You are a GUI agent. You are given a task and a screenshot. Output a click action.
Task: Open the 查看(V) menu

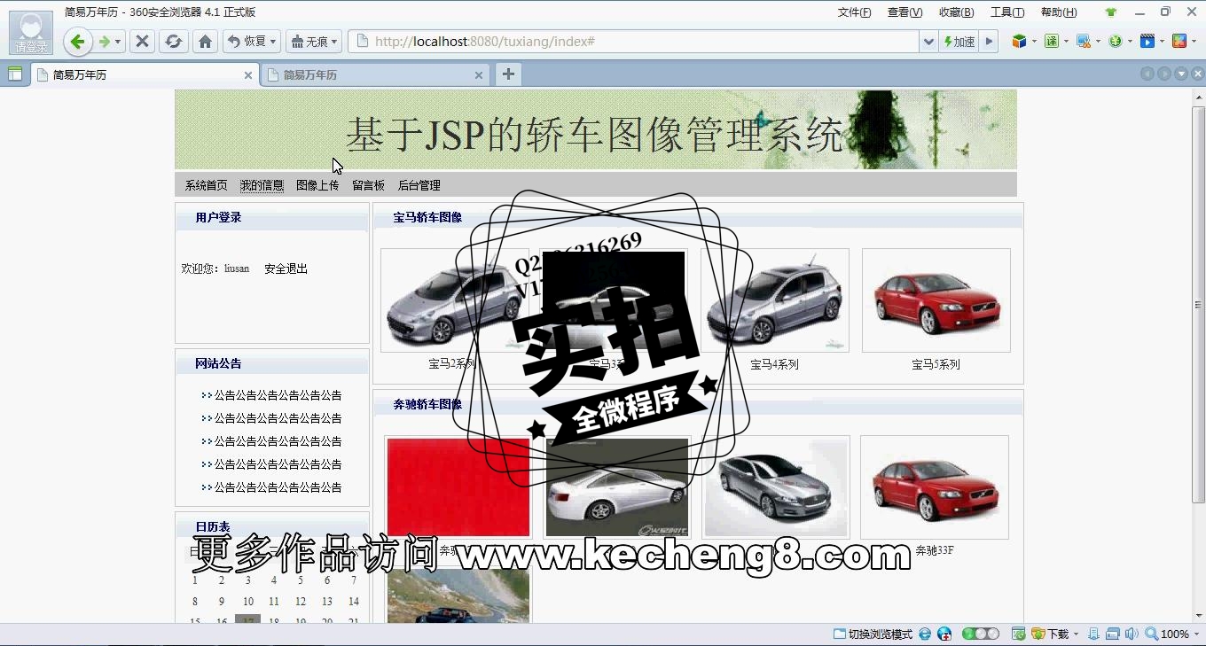(904, 12)
